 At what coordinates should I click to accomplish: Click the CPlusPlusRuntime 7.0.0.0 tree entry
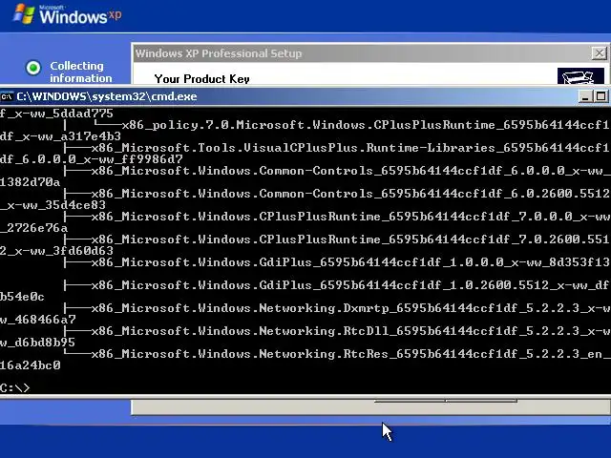coord(350,217)
